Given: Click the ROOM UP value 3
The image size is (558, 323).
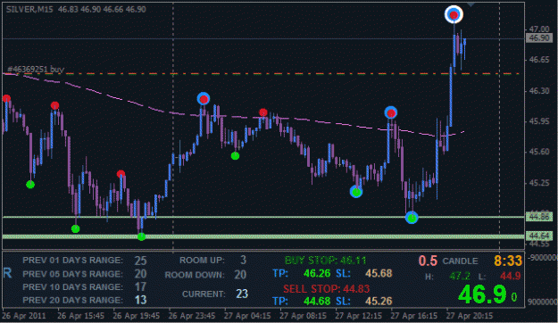Looking at the screenshot, I should tap(243, 260).
